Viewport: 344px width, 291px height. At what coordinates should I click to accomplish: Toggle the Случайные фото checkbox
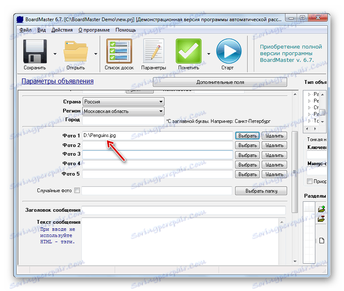pyautogui.click(x=77, y=191)
